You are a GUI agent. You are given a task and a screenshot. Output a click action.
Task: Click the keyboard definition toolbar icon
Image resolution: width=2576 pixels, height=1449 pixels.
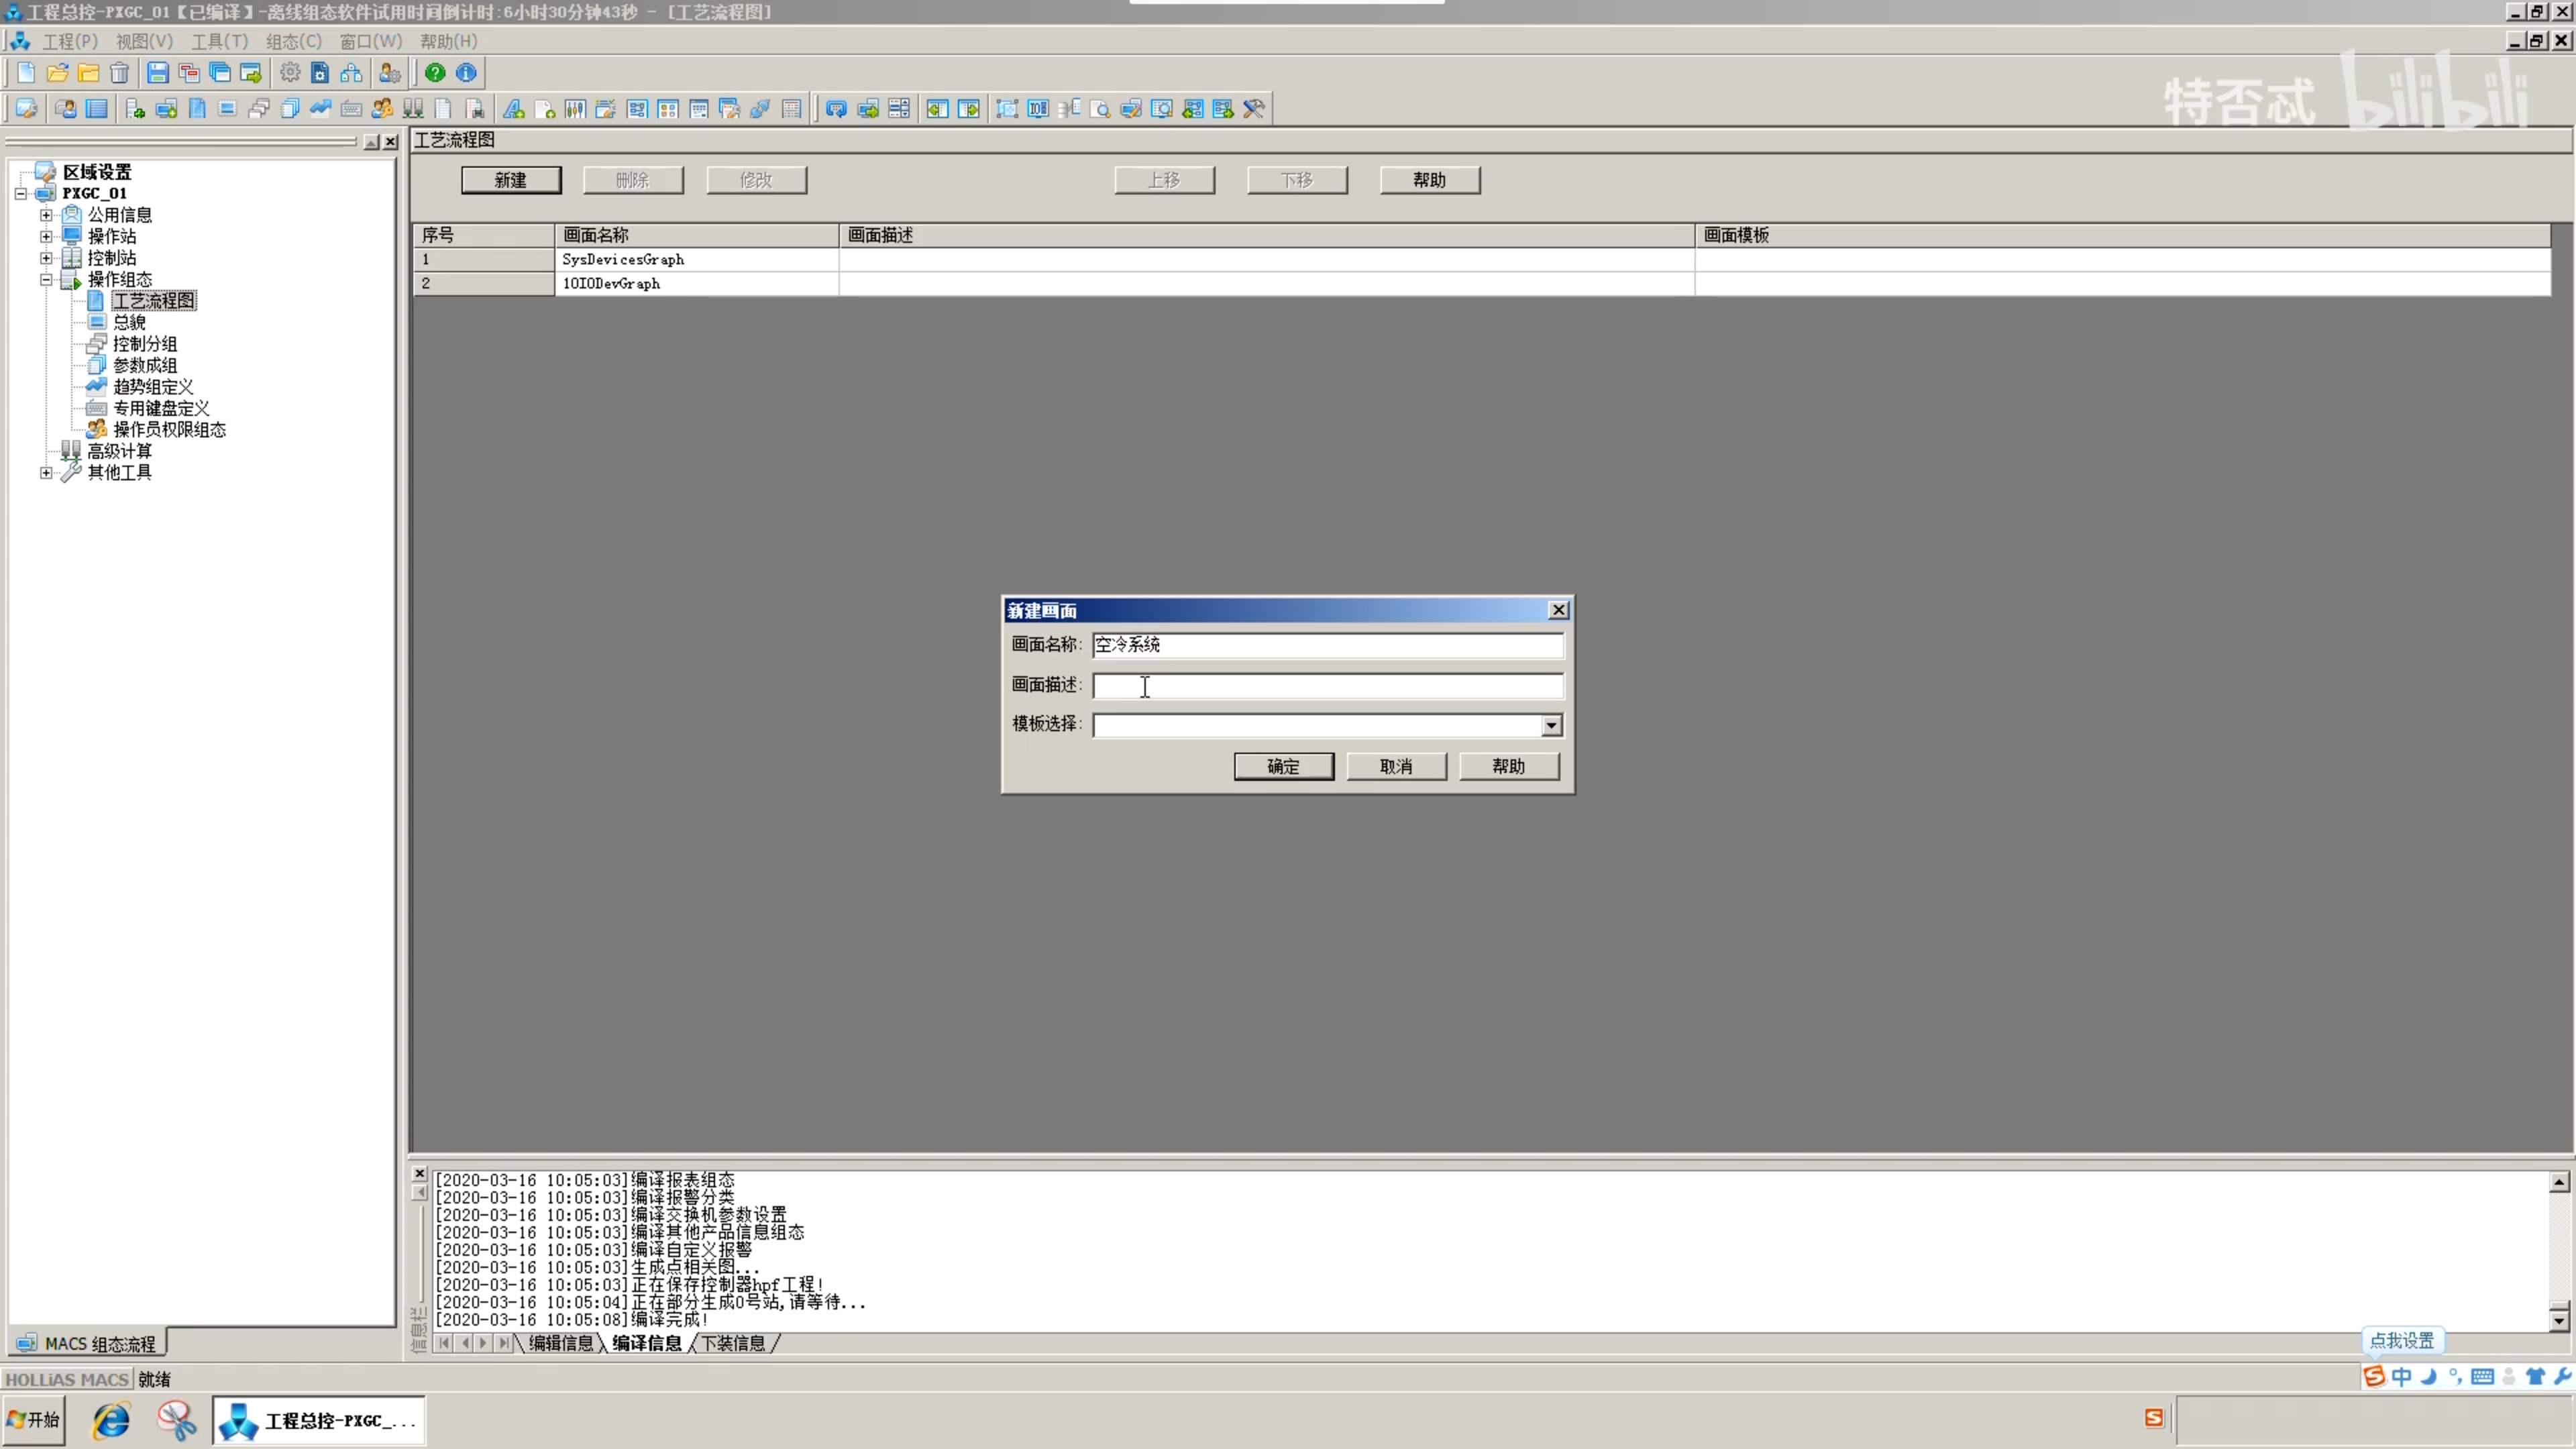click(x=351, y=108)
